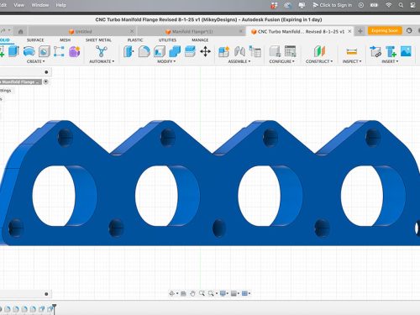The height and width of the screenshot is (315, 420).
Task: Click the Insert Canvas image icon
Action: click(406, 51)
